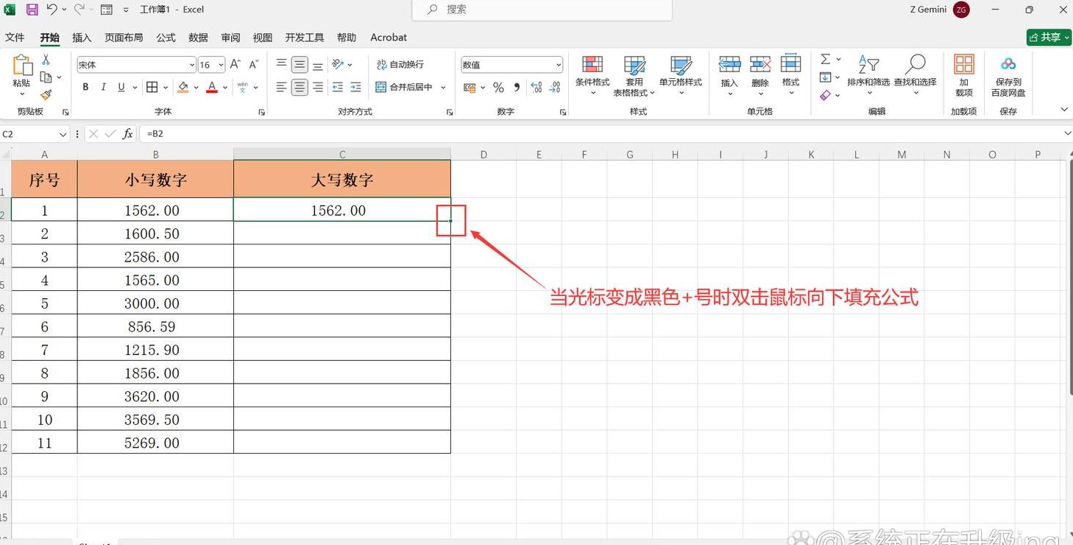
Task: Toggle 自动换行 wrap text
Action: click(x=400, y=65)
